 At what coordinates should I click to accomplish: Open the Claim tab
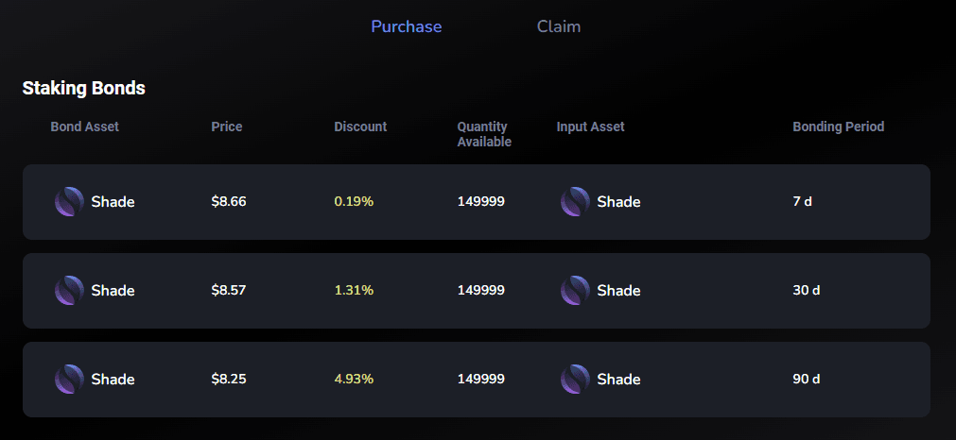(559, 26)
